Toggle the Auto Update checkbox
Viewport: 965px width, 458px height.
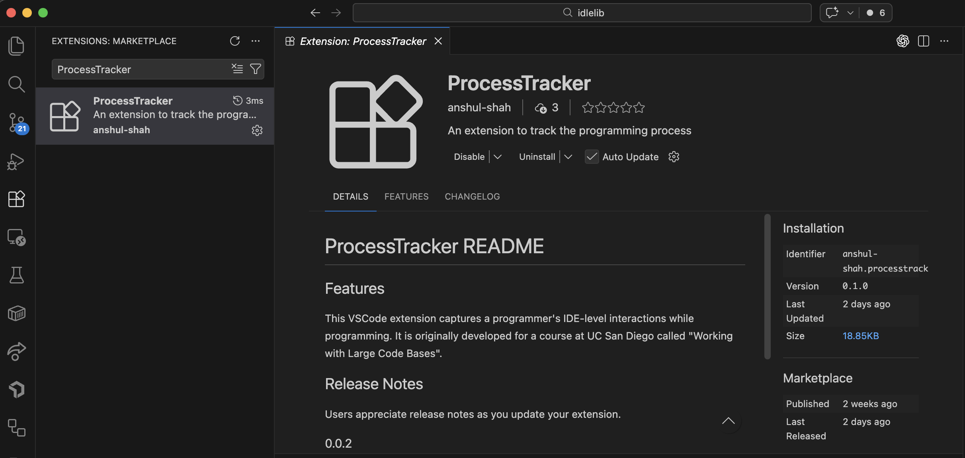tap(592, 157)
